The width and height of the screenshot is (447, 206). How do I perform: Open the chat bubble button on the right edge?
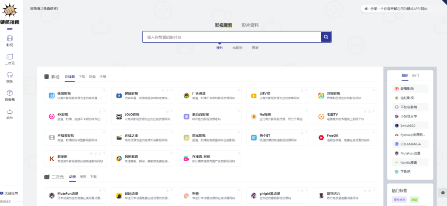[443, 192]
